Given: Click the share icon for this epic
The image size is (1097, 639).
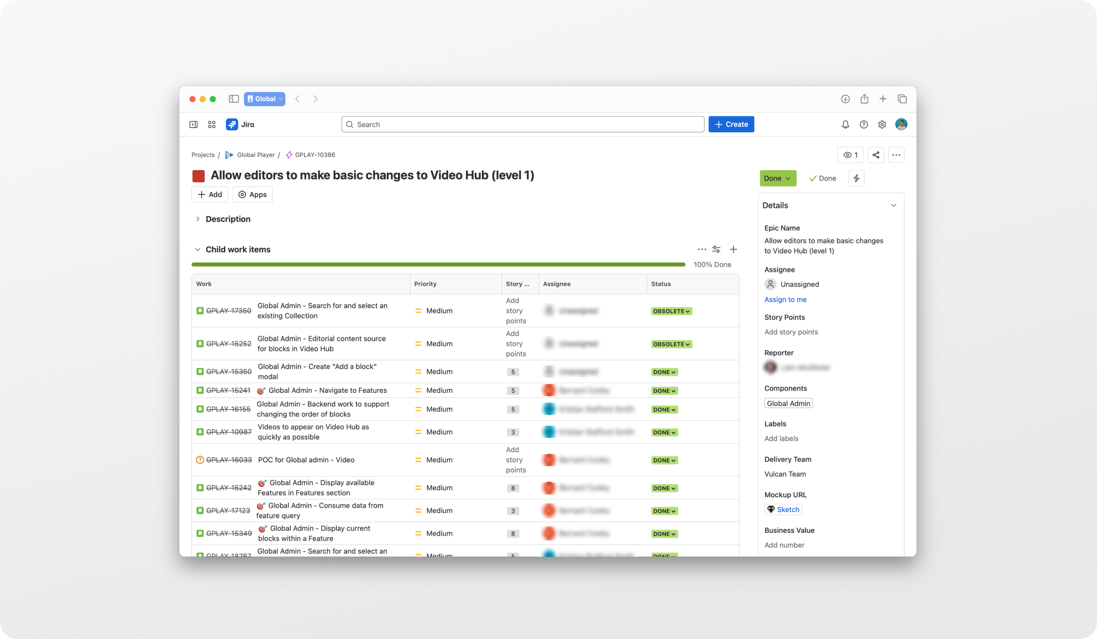Looking at the screenshot, I should pyautogui.click(x=876, y=155).
